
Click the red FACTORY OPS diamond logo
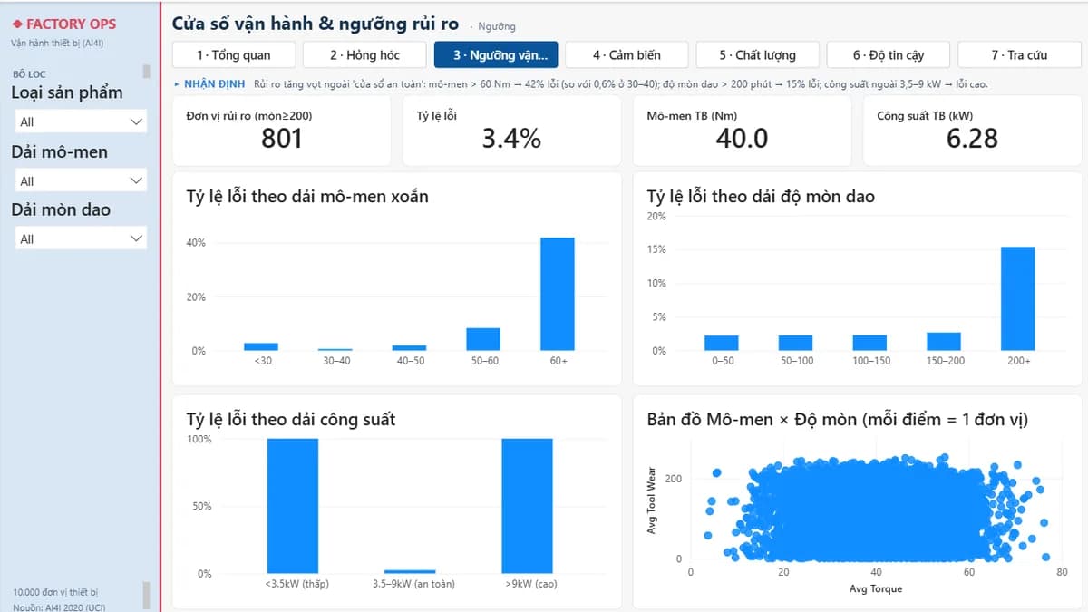tap(17, 24)
